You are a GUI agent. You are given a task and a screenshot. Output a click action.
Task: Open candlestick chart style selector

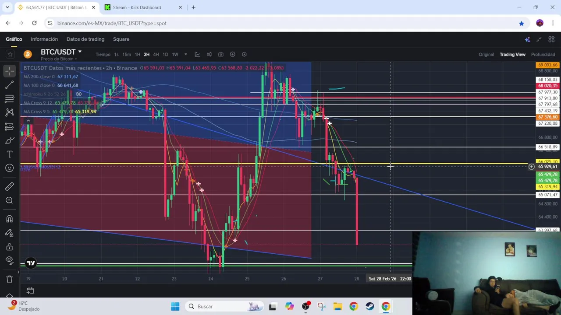(x=209, y=54)
